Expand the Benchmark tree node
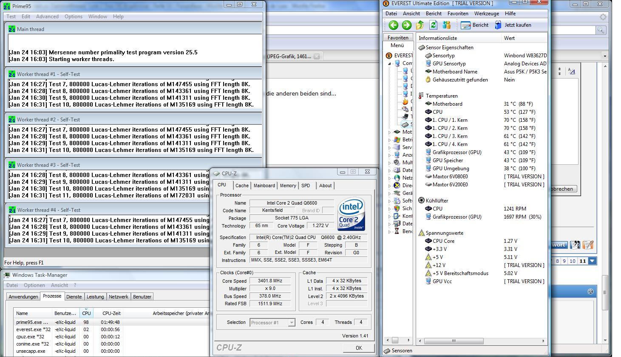The height and width of the screenshot is (357, 621). 389,232
